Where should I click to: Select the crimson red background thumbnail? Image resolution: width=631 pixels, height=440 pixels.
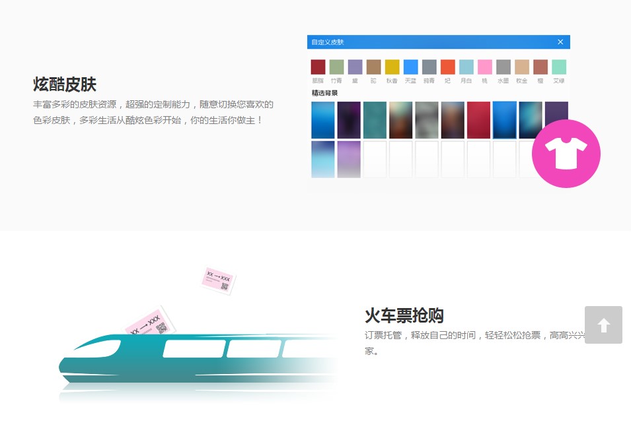coord(478,120)
